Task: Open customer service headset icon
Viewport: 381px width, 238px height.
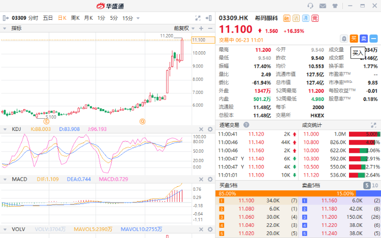Action: point(310,6)
